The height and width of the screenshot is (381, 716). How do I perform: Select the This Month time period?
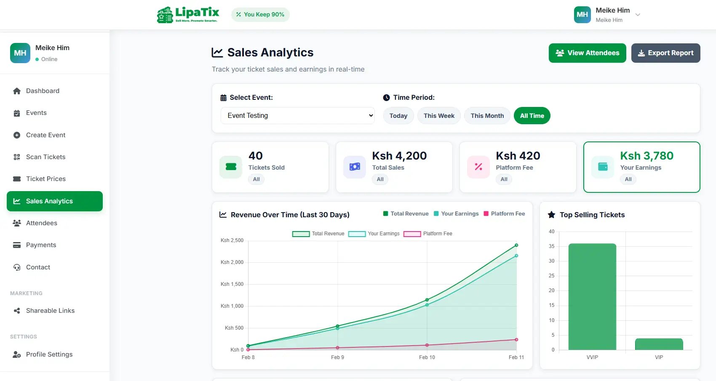487,116
